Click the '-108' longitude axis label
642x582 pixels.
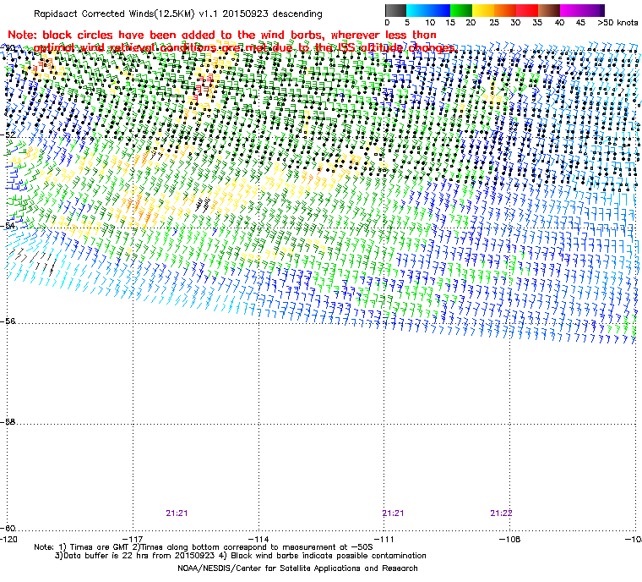coord(509,539)
